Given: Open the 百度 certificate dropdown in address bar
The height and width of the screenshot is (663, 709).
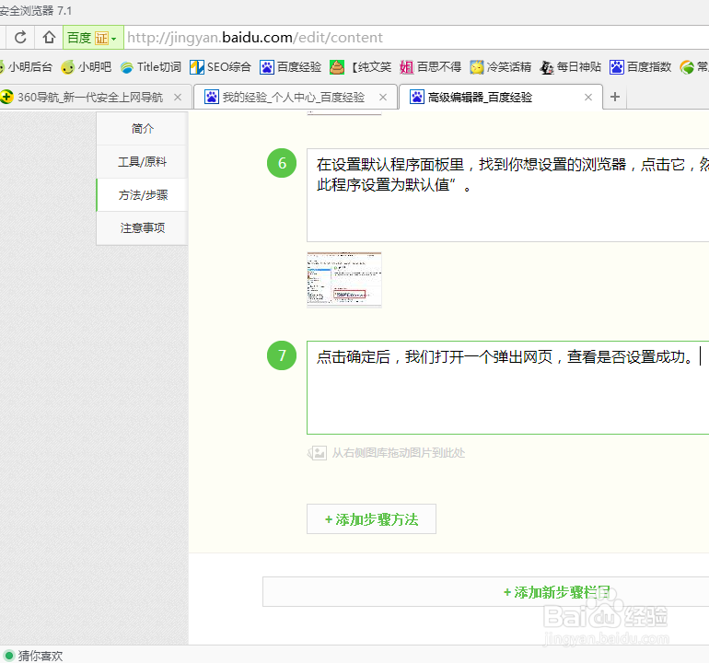Looking at the screenshot, I should (x=93, y=38).
